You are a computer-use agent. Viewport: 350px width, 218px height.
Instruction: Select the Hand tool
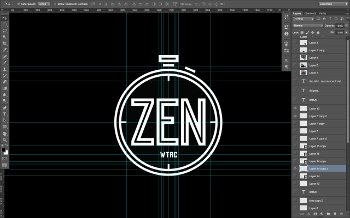point(4,132)
